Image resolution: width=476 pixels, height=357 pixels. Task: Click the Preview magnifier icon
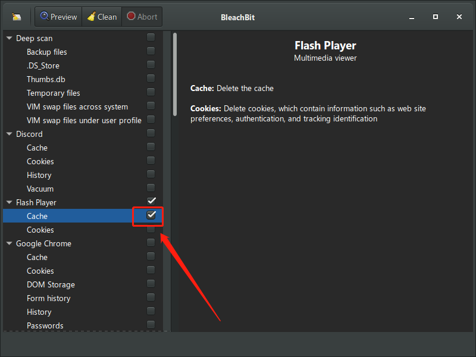coord(44,17)
